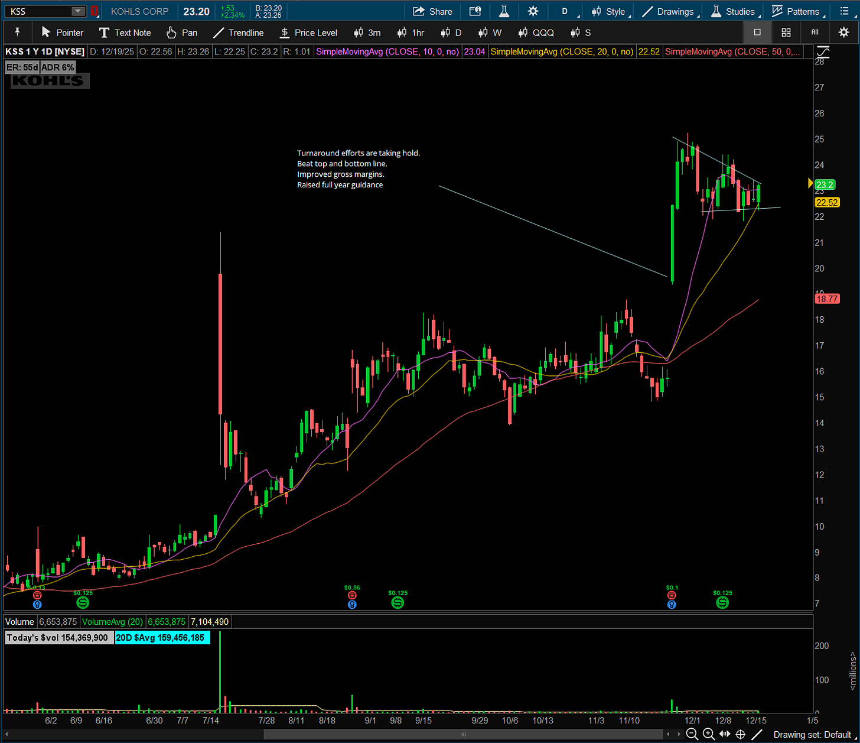The width and height of the screenshot is (860, 743).
Task: Click the red linking color number 1 badge
Action: click(94, 11)
